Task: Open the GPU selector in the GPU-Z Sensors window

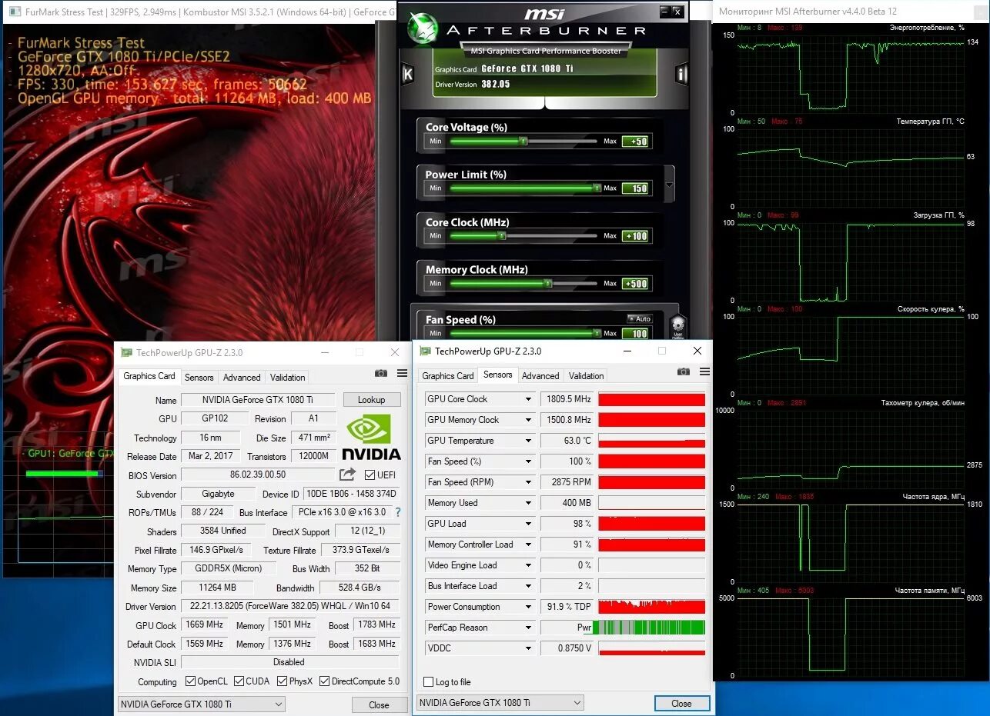Action: click(500, 702)
